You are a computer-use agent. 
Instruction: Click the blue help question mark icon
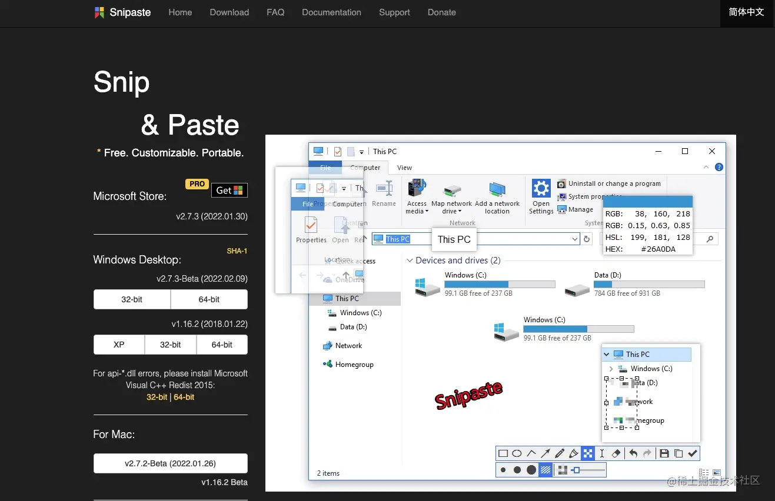(x=719, y=168)
